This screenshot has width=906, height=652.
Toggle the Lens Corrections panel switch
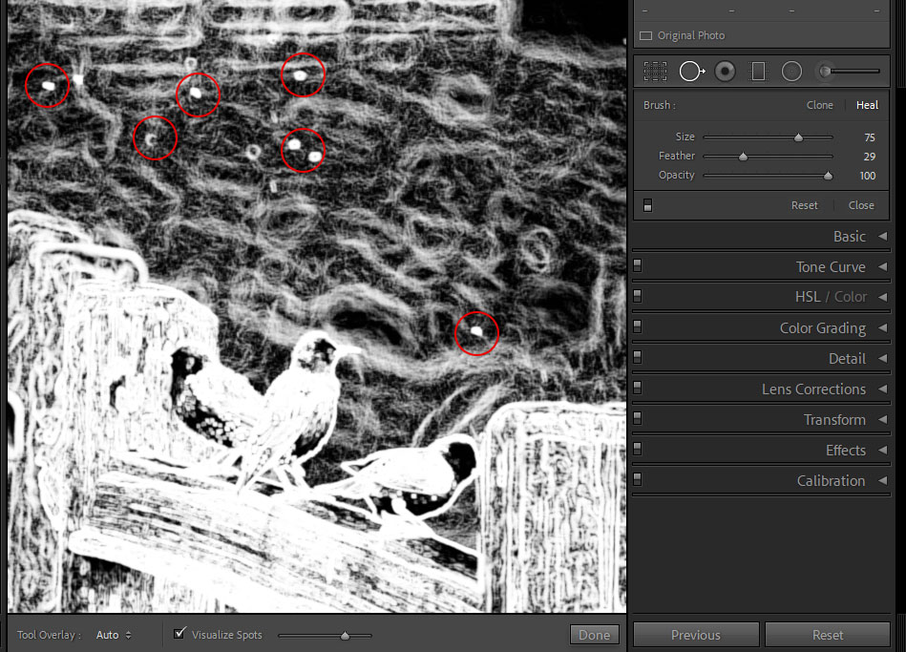pyautogui.click(x=638, y=388)
